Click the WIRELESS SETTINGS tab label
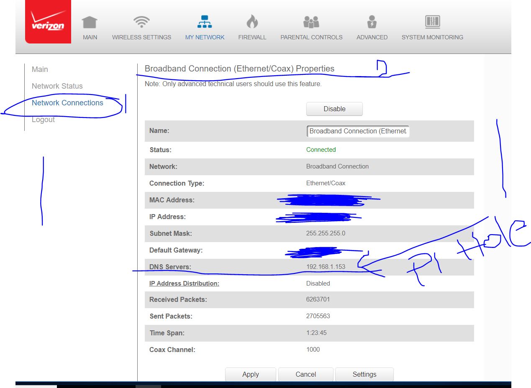The width and height of the screenshot is (531, 388). point(141,37)
